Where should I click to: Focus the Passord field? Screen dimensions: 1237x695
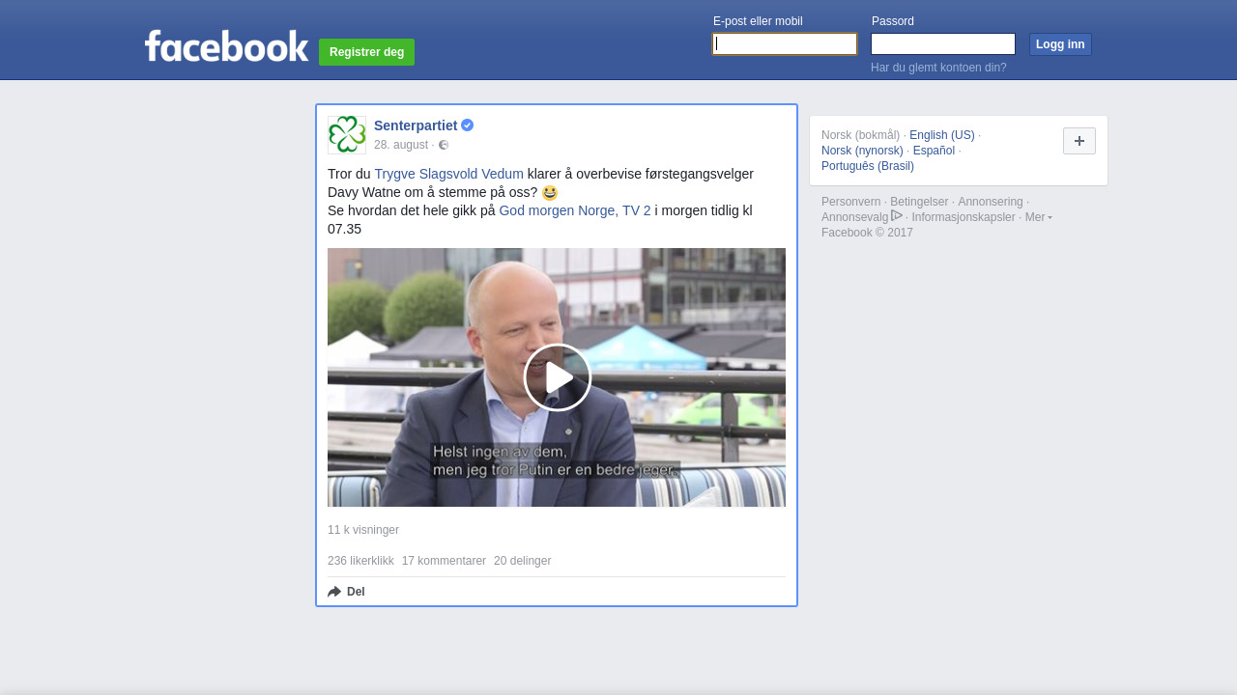(943, 44)
